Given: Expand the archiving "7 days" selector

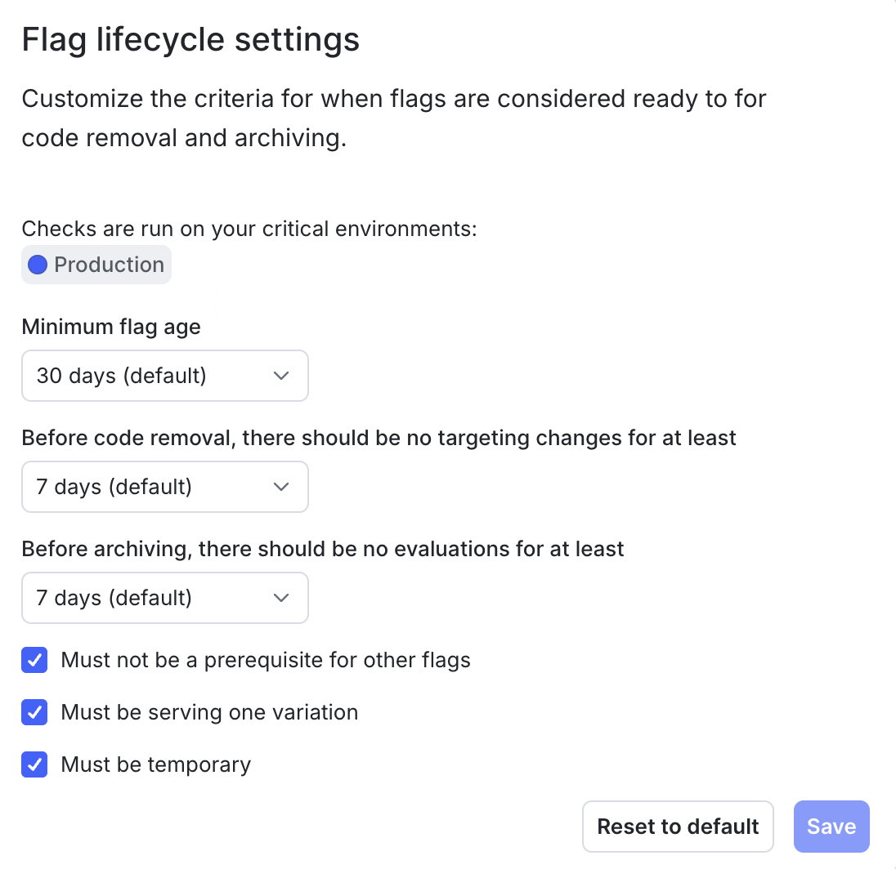Looking at the screenshot, I should pos(280,598).
